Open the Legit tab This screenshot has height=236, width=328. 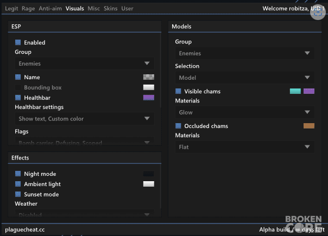(x=11, y=9)
